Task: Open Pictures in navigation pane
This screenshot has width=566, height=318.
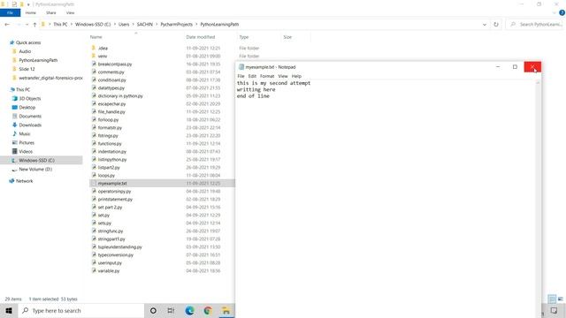Action: click(x=27, y=143)
